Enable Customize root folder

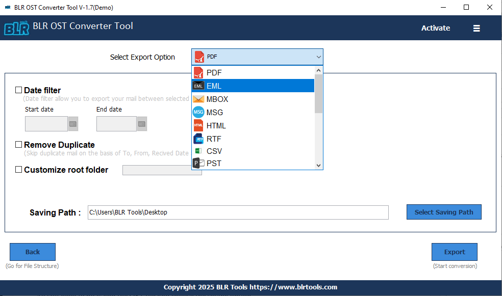point(18,169)
